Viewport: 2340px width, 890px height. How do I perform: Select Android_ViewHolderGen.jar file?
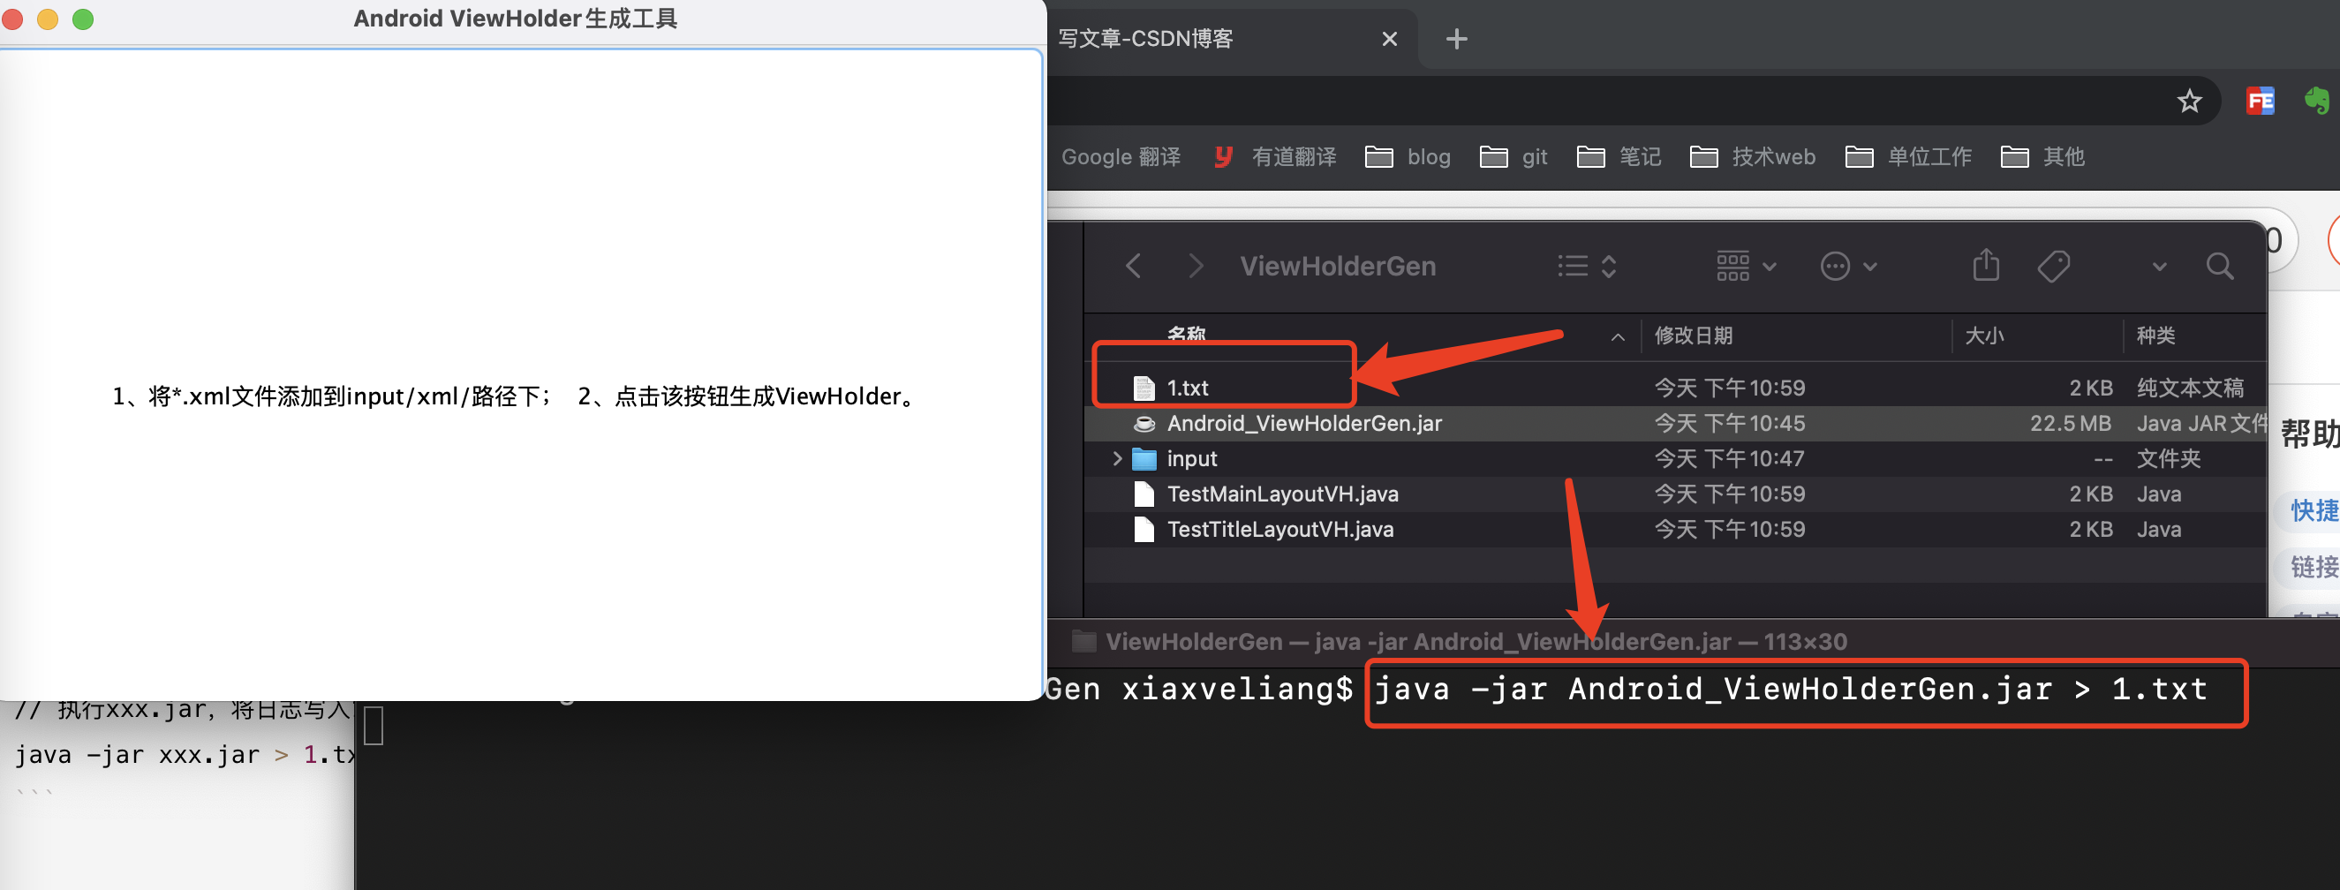1676,423
